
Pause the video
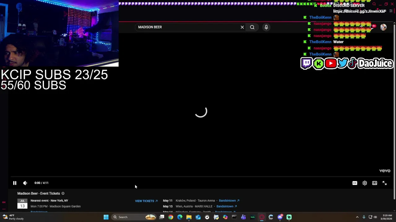click(15, 183)
